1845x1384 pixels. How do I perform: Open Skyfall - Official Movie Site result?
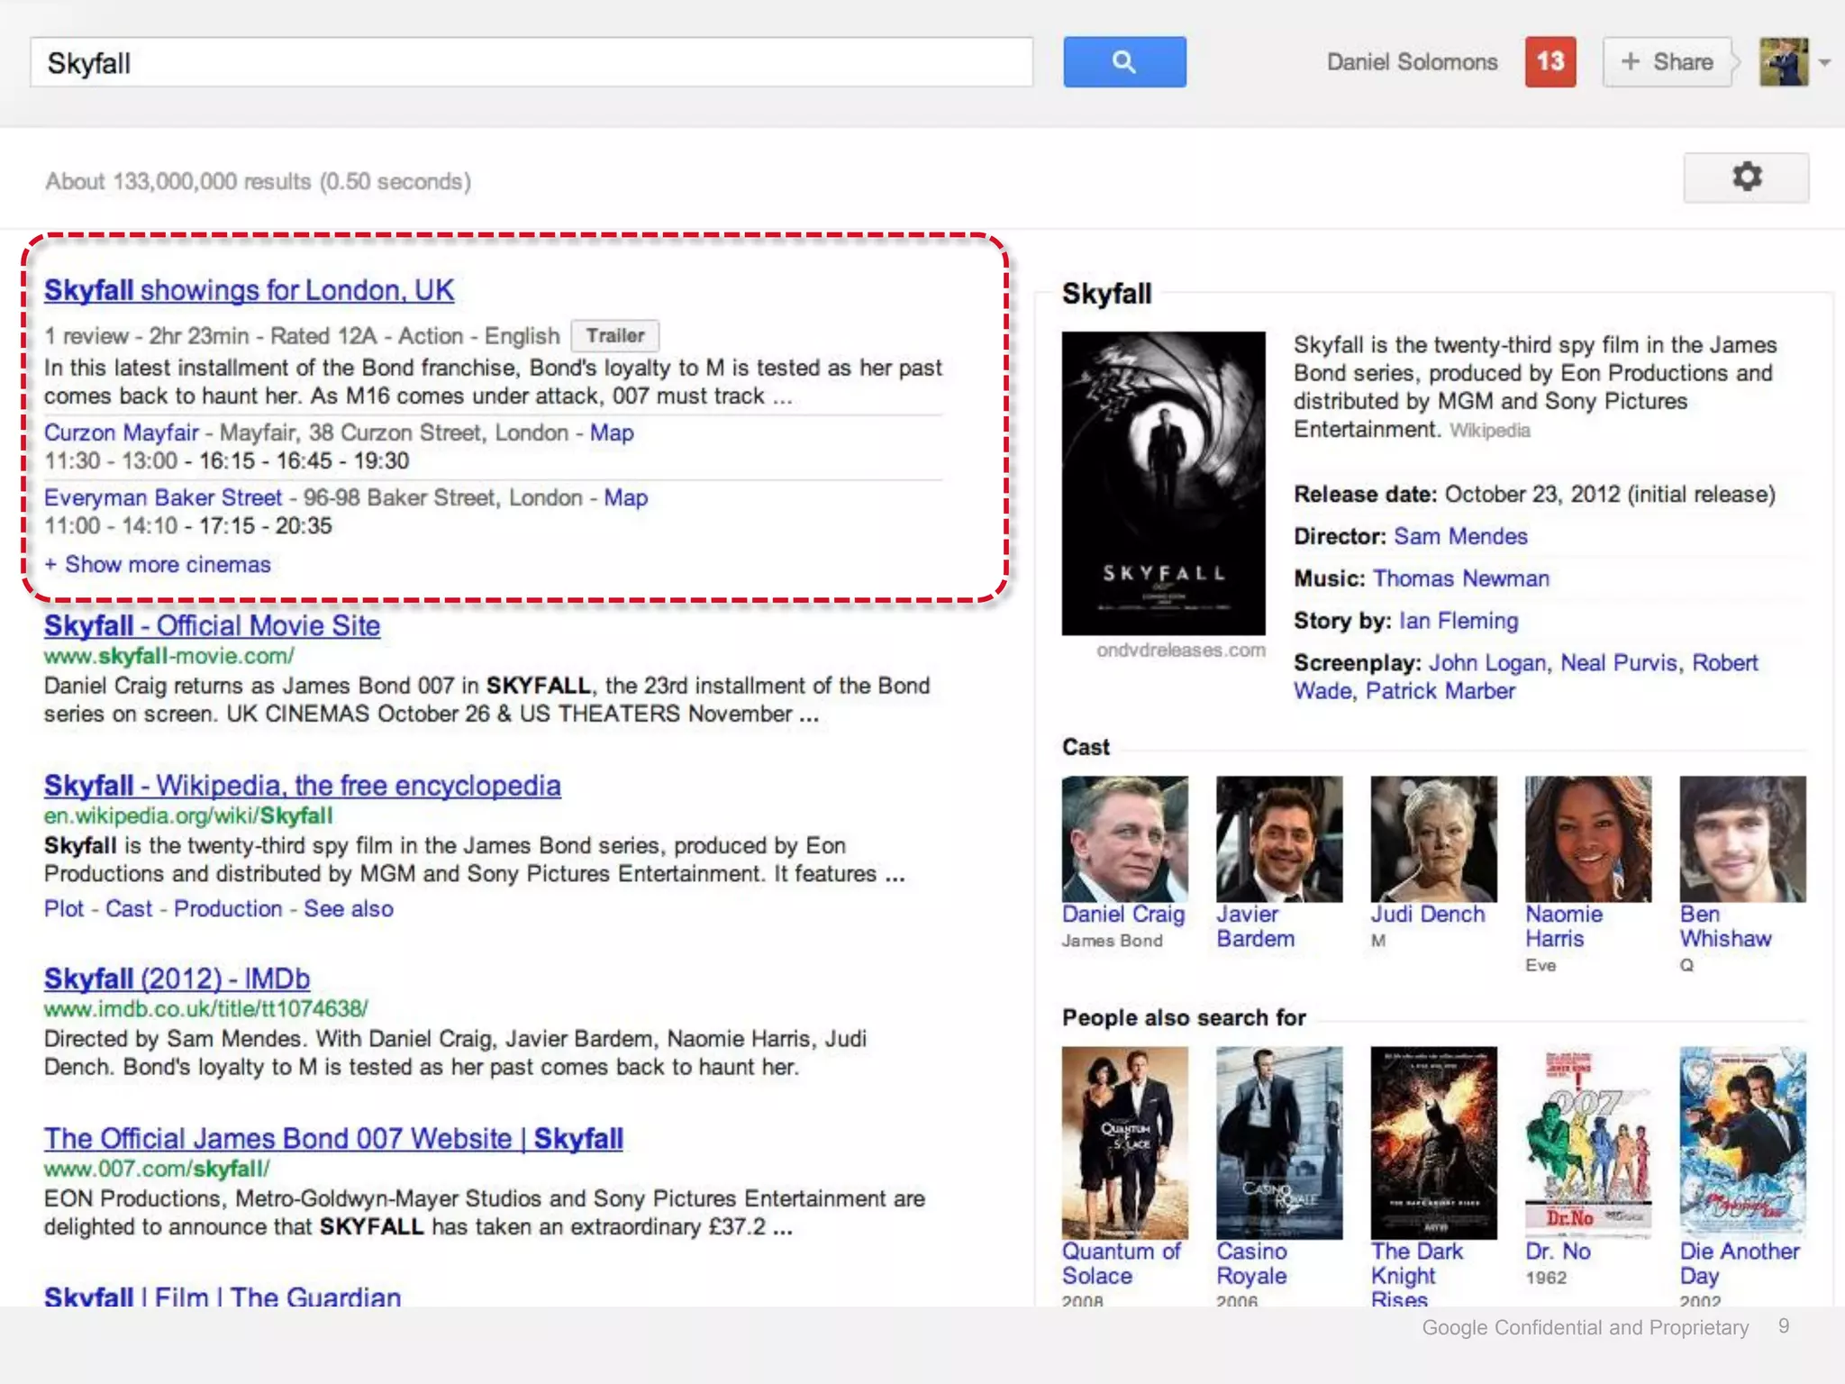[212, 625]
